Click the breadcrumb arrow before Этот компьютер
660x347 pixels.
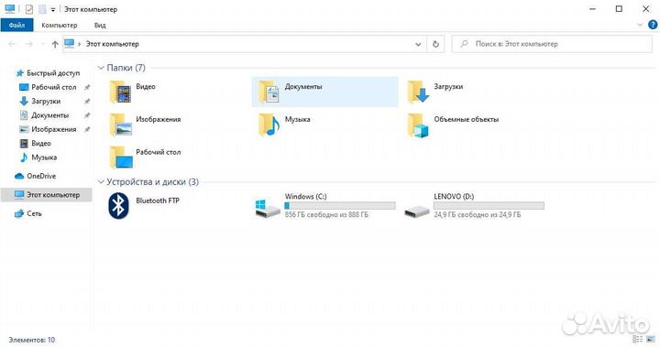click(x=79, y=44)
